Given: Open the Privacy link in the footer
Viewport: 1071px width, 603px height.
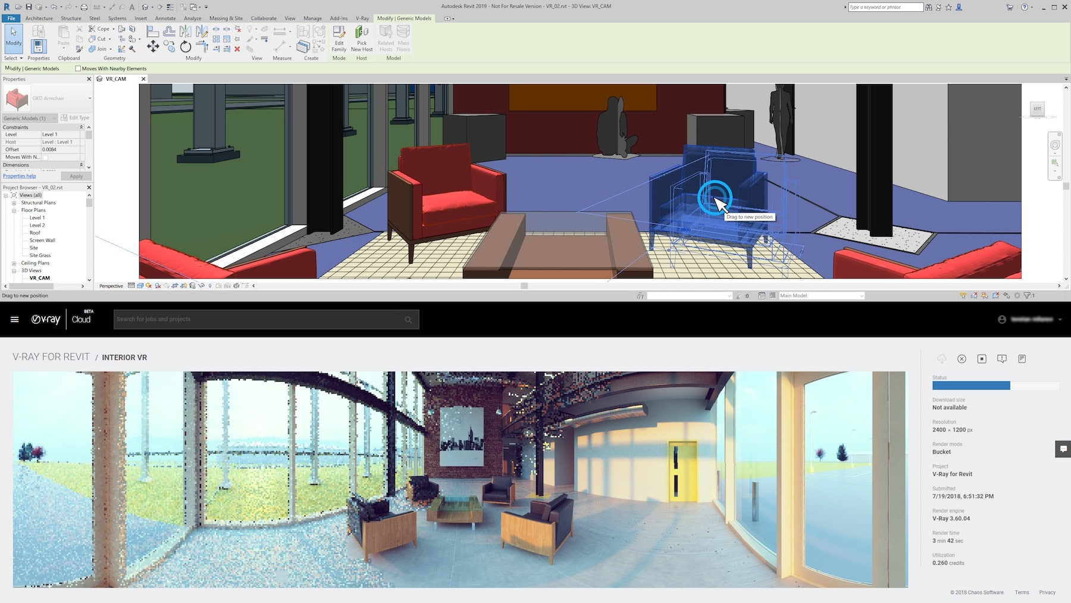Looking at the screenshot, I should (x=1047, y=592).
